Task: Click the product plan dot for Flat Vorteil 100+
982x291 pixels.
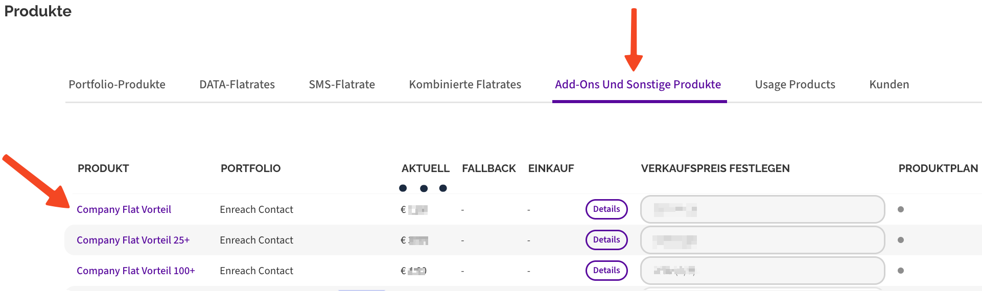Action: (901, 271)
